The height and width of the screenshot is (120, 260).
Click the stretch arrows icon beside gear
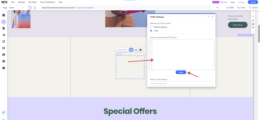pyautogui.click(x=136, y=50)
